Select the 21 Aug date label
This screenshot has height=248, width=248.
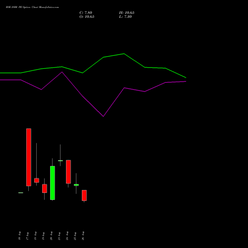coord(59,236)
